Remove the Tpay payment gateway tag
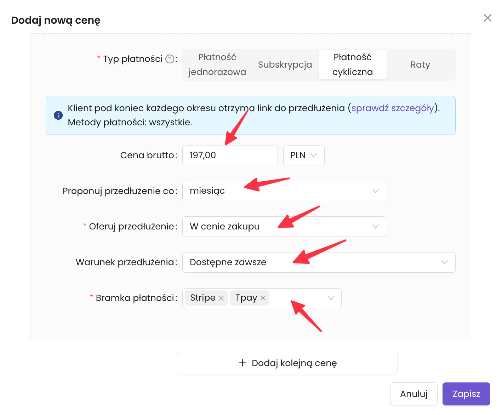This screenshot has width=502, height=415. (x=263, y=298)
